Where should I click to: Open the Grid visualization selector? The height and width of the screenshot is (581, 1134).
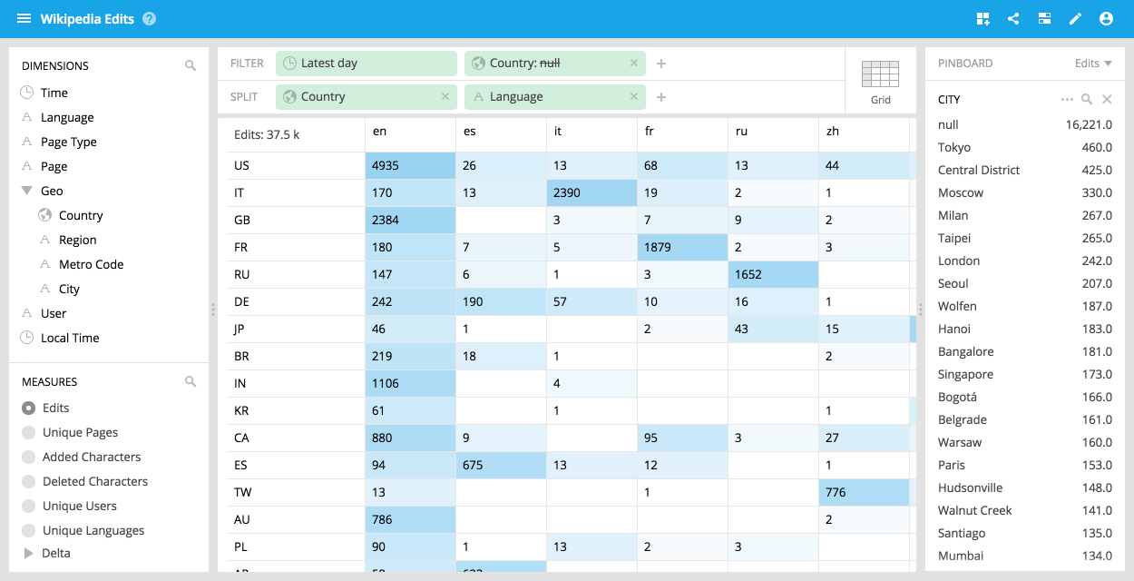[880, 81]
